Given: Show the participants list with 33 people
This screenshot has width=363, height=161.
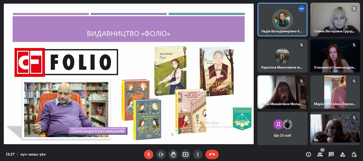Looking at the screenshot, I should (x=320, y=154).
